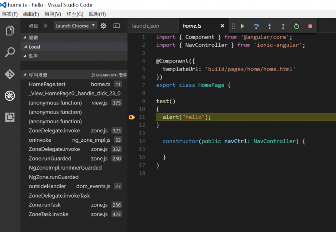This screenshot has height=232, width=336.
Task: Click Step Out in the debug toolbar
Action: (283, 26)
